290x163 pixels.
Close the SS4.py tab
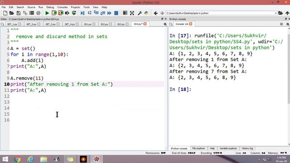click(145, 24)
